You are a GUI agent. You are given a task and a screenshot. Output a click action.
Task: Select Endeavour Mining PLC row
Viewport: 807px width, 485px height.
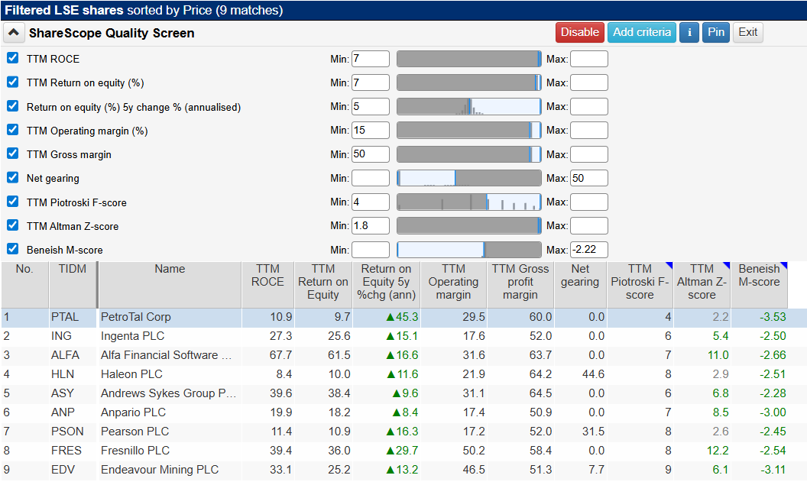point(403,470)
